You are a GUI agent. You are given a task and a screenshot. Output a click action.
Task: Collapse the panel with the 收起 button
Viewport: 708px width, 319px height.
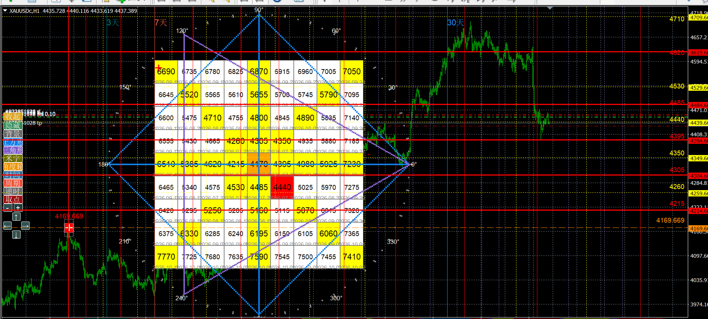click(x=13, y=117)
